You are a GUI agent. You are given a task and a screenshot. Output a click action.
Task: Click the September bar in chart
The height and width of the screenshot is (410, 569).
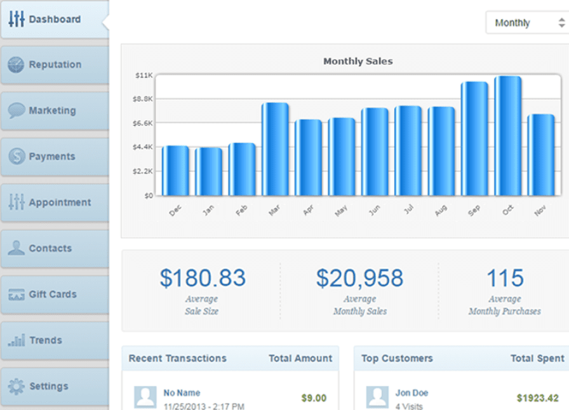click(474, 138)
